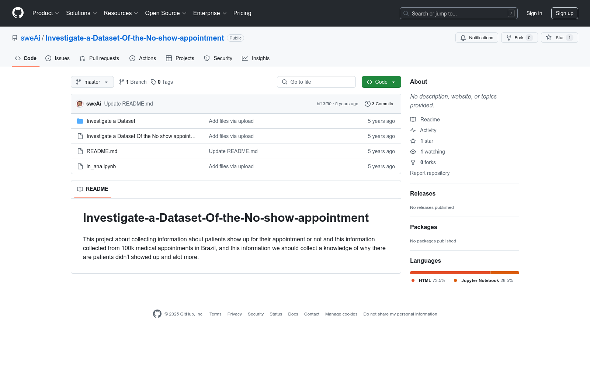The image size is (590, 369).
Task: Open the footer Status link
Action: 276,314
